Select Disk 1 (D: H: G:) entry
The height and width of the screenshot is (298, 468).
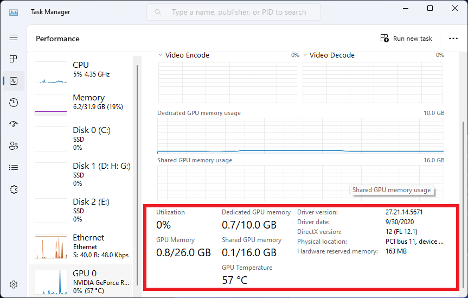tap(81, 175)
